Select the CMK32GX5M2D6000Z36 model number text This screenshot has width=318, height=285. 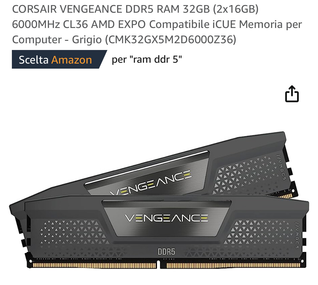coord(171,40)
